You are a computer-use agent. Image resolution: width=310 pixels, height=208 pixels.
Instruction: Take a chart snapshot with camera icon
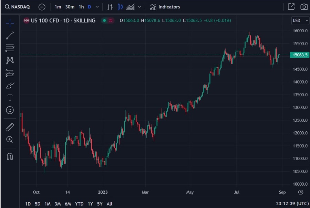click(x=304, y=7)
